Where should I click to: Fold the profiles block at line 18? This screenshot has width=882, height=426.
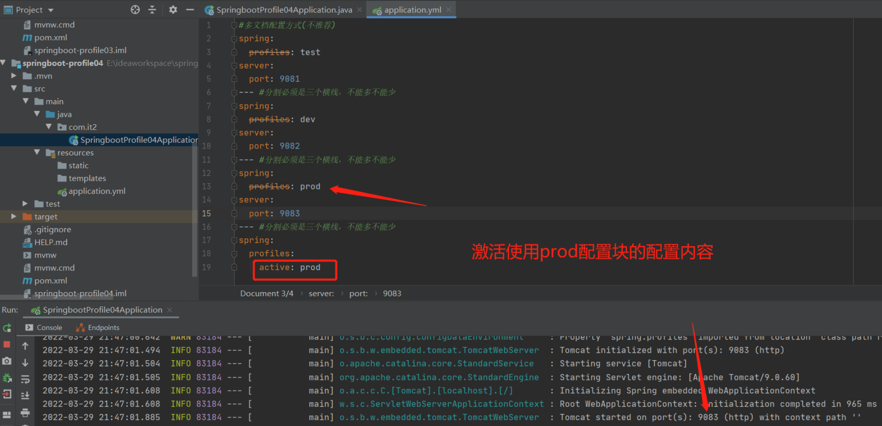pos(234,253)
